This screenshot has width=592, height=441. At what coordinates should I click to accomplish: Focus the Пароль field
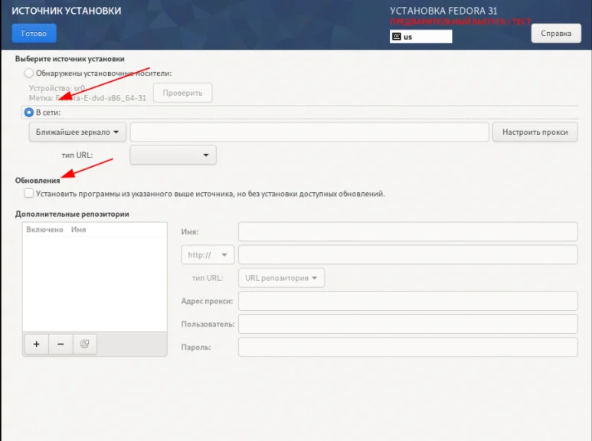point(407,347)
